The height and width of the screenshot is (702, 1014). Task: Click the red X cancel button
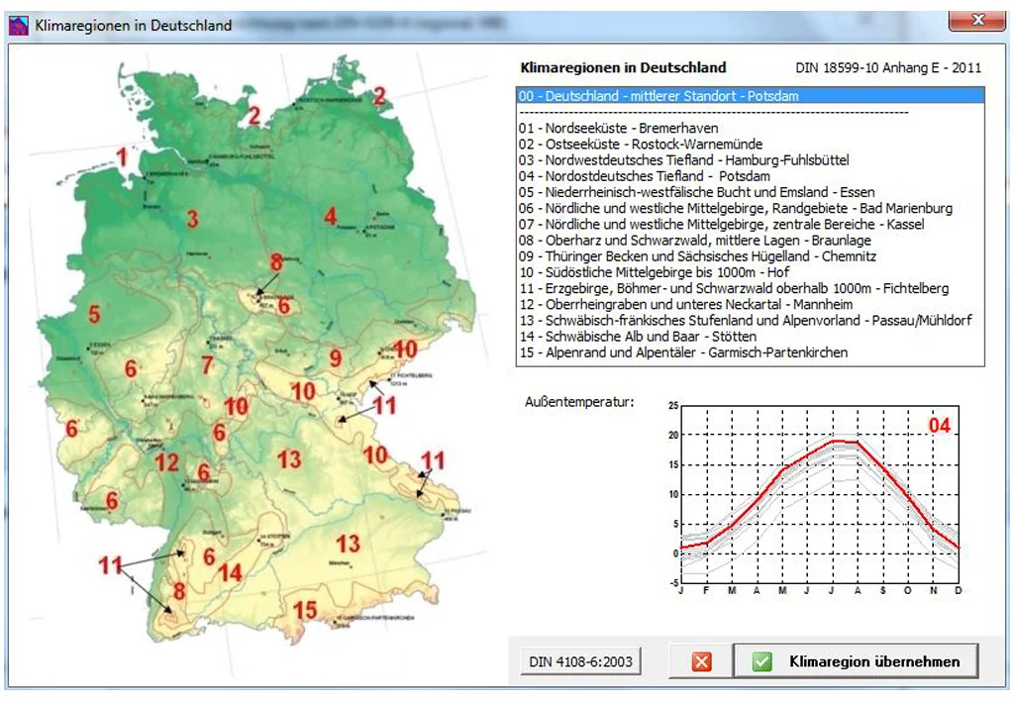(701, 661)
